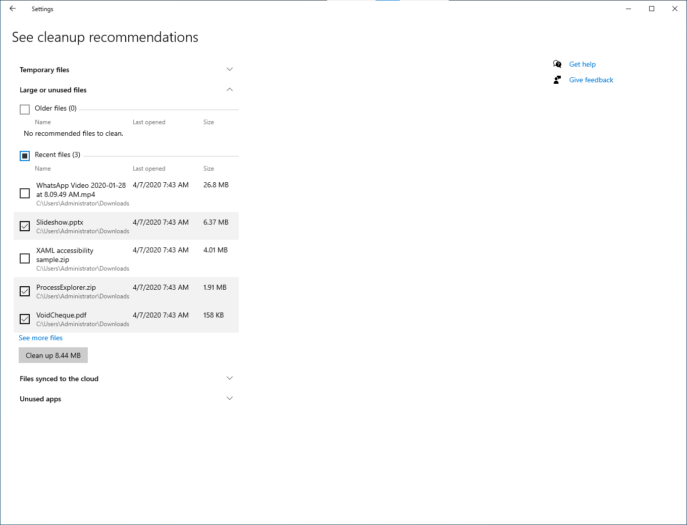Viewport: 687px width, 525px height.
Task: Deselect VoidCheque.pdf checkbox
Action: (x=24, y=319)
